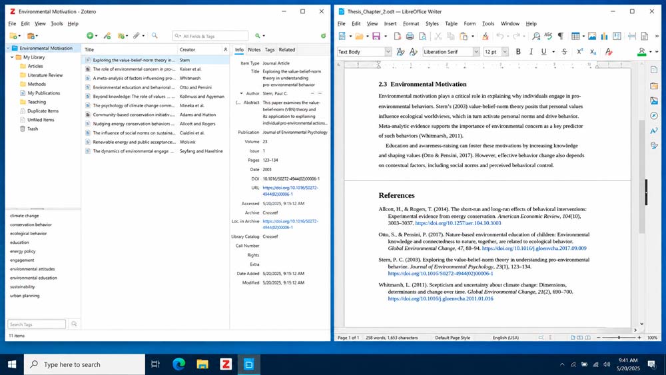Click Writer Find and Replace icon
666x375 pixels.
click(x=536, y=37)
